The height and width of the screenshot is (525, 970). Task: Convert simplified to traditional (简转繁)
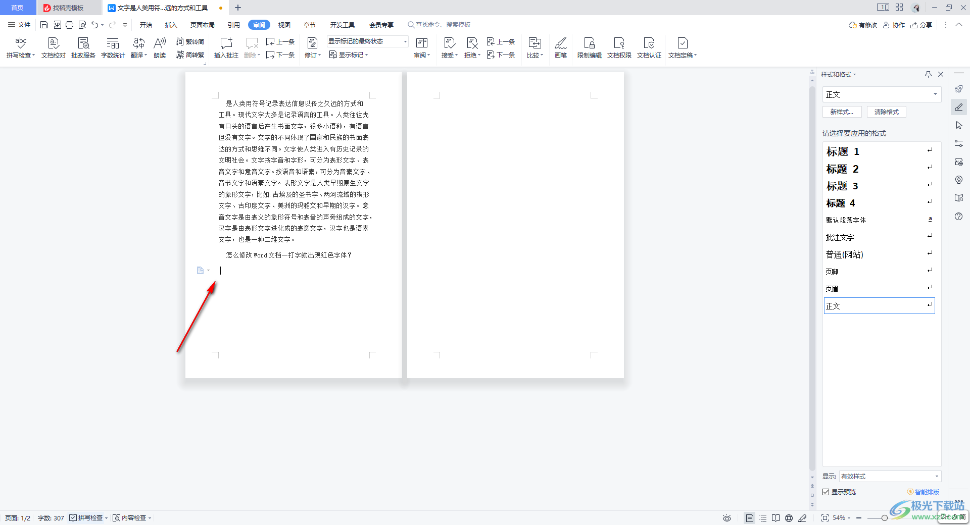point(190,55)
